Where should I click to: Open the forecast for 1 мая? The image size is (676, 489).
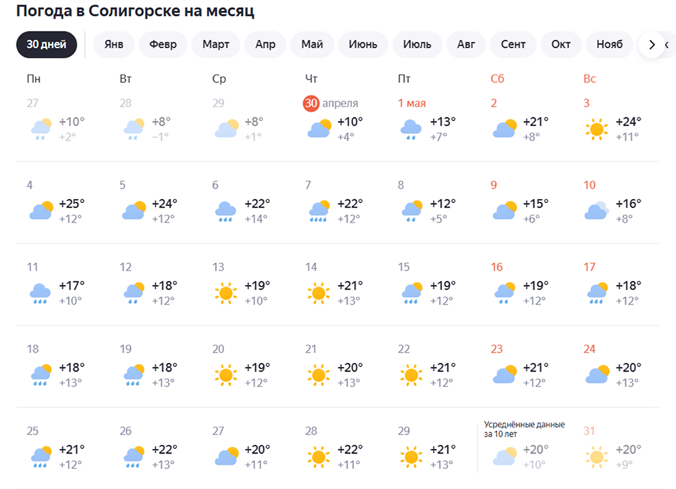(x=411, y=103)
